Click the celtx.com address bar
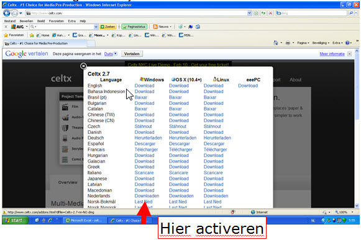Image resolution: width=361 pixels, height=240 pixels. pos(136,13)
